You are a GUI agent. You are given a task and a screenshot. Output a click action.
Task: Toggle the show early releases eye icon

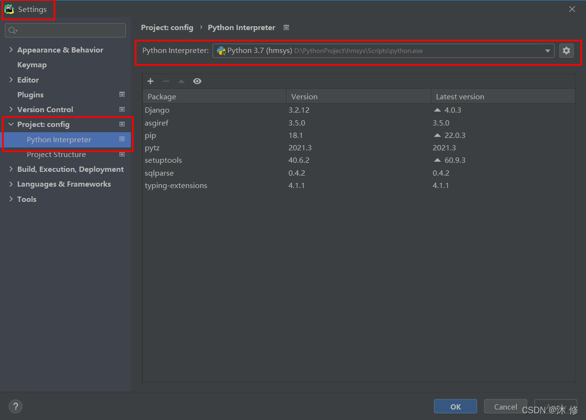click(197, 81)
